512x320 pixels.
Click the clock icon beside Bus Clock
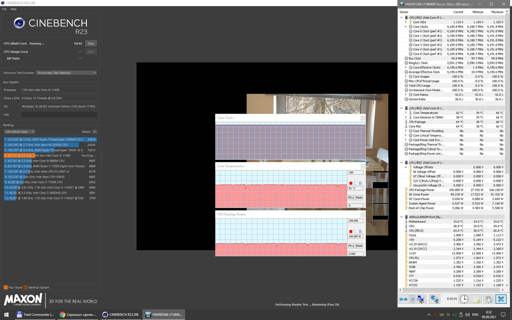click(406, 58)
